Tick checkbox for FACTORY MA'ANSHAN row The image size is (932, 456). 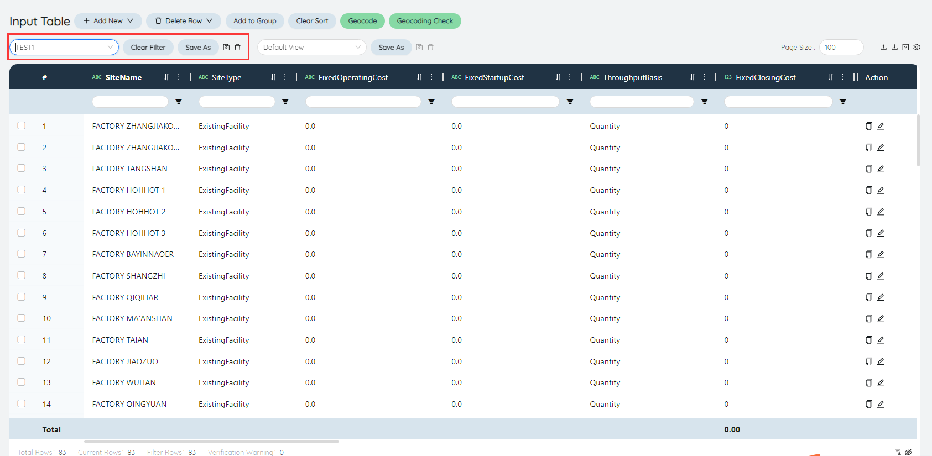coord(22,318)
